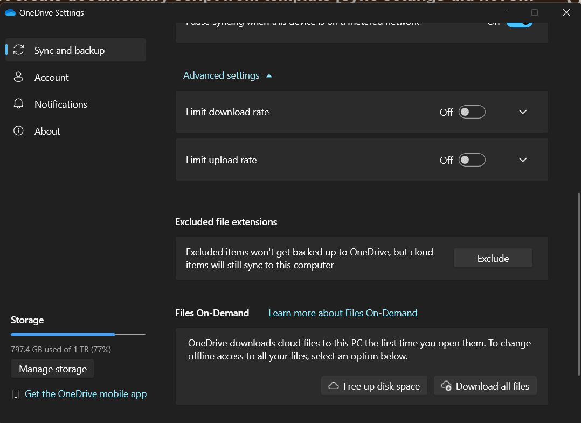Expand the Limit upload rate options chevron
Image resolution: width=581 pixels, height=423 pixels.
522,160
